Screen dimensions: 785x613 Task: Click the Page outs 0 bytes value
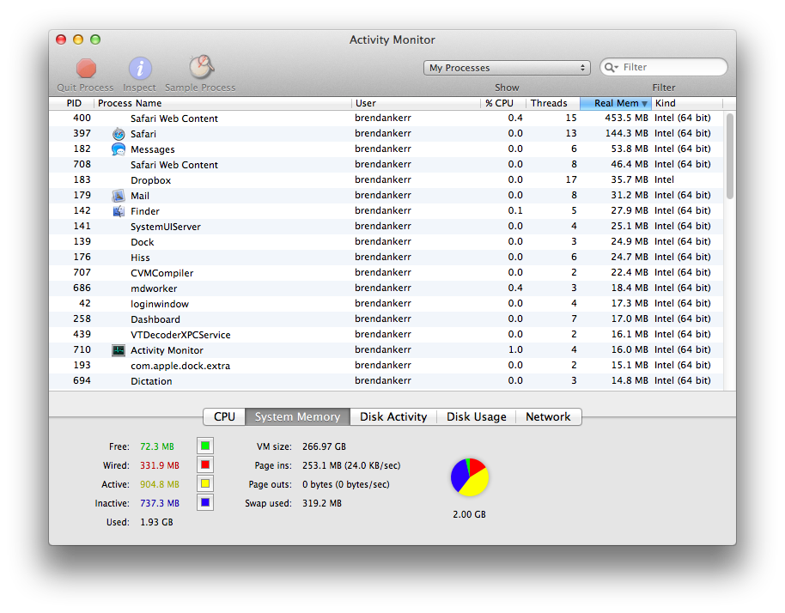click(346, 484)
